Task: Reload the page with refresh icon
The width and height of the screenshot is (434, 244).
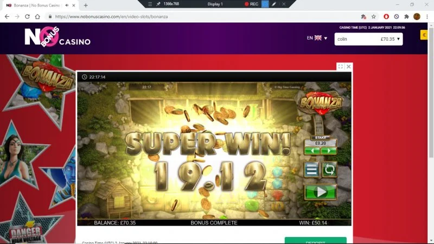Action: coord(27,17)
